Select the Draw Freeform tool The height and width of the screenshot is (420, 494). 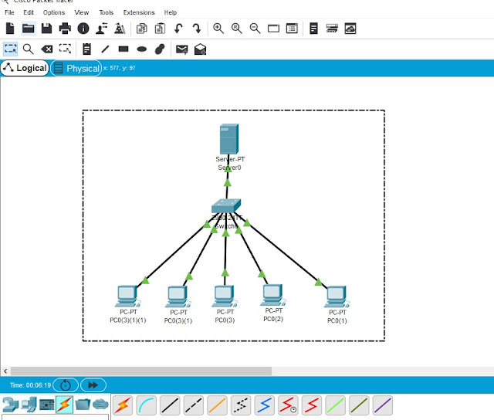160,49
